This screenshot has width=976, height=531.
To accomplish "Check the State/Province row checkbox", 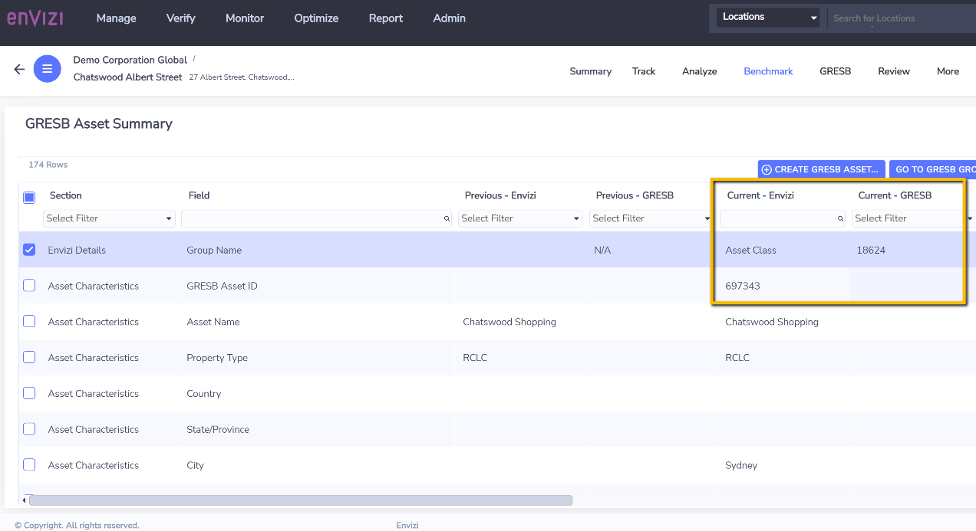I will coord(29,429).
